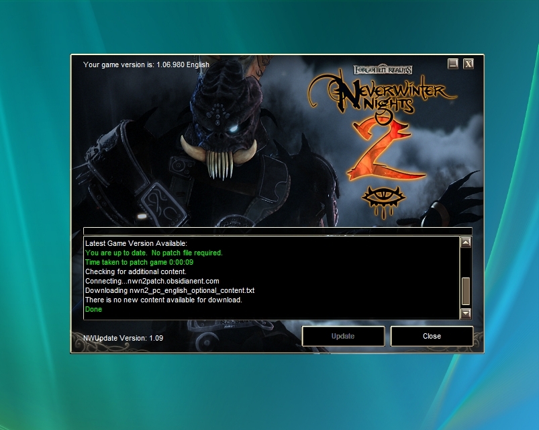Click the 'Your game version is: 1.06.980 English' text

click(x=146, y=64)
